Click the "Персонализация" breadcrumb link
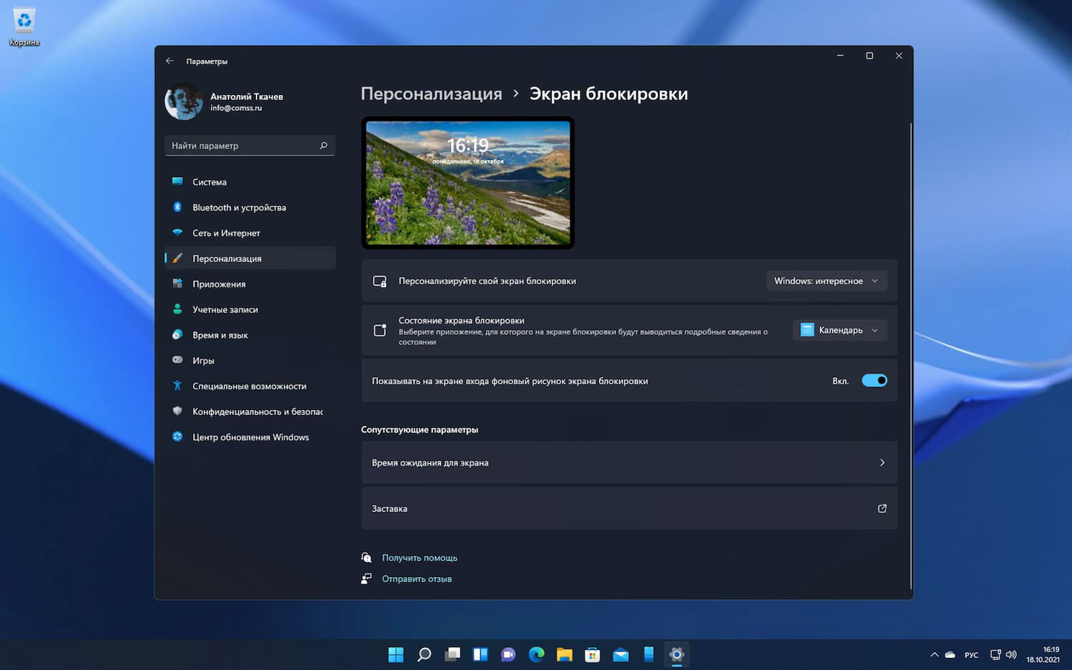Image resolution: width=1072 pixels, height=670 pixels. click(x=431, y=94)
